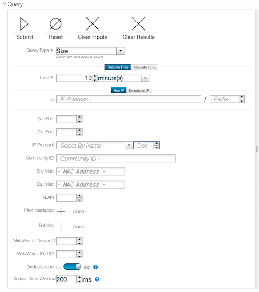259x292 pixels.
Task: Decrement the Src Port spinner
Action: pyautogui.click(x=80, y=121)
